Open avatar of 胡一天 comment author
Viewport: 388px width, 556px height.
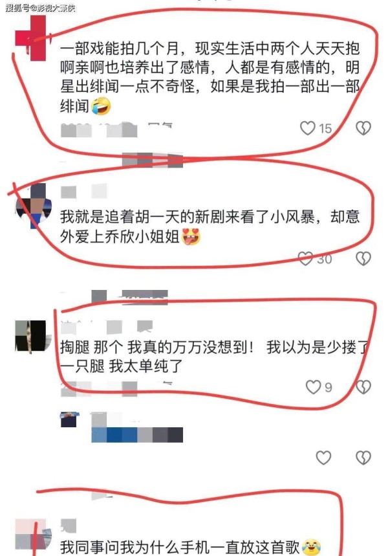pyautogui.click(x=34, y=206)
